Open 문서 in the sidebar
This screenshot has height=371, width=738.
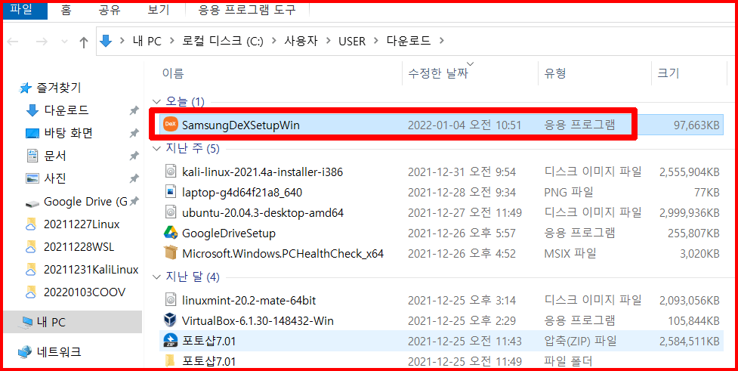point(55,156)
